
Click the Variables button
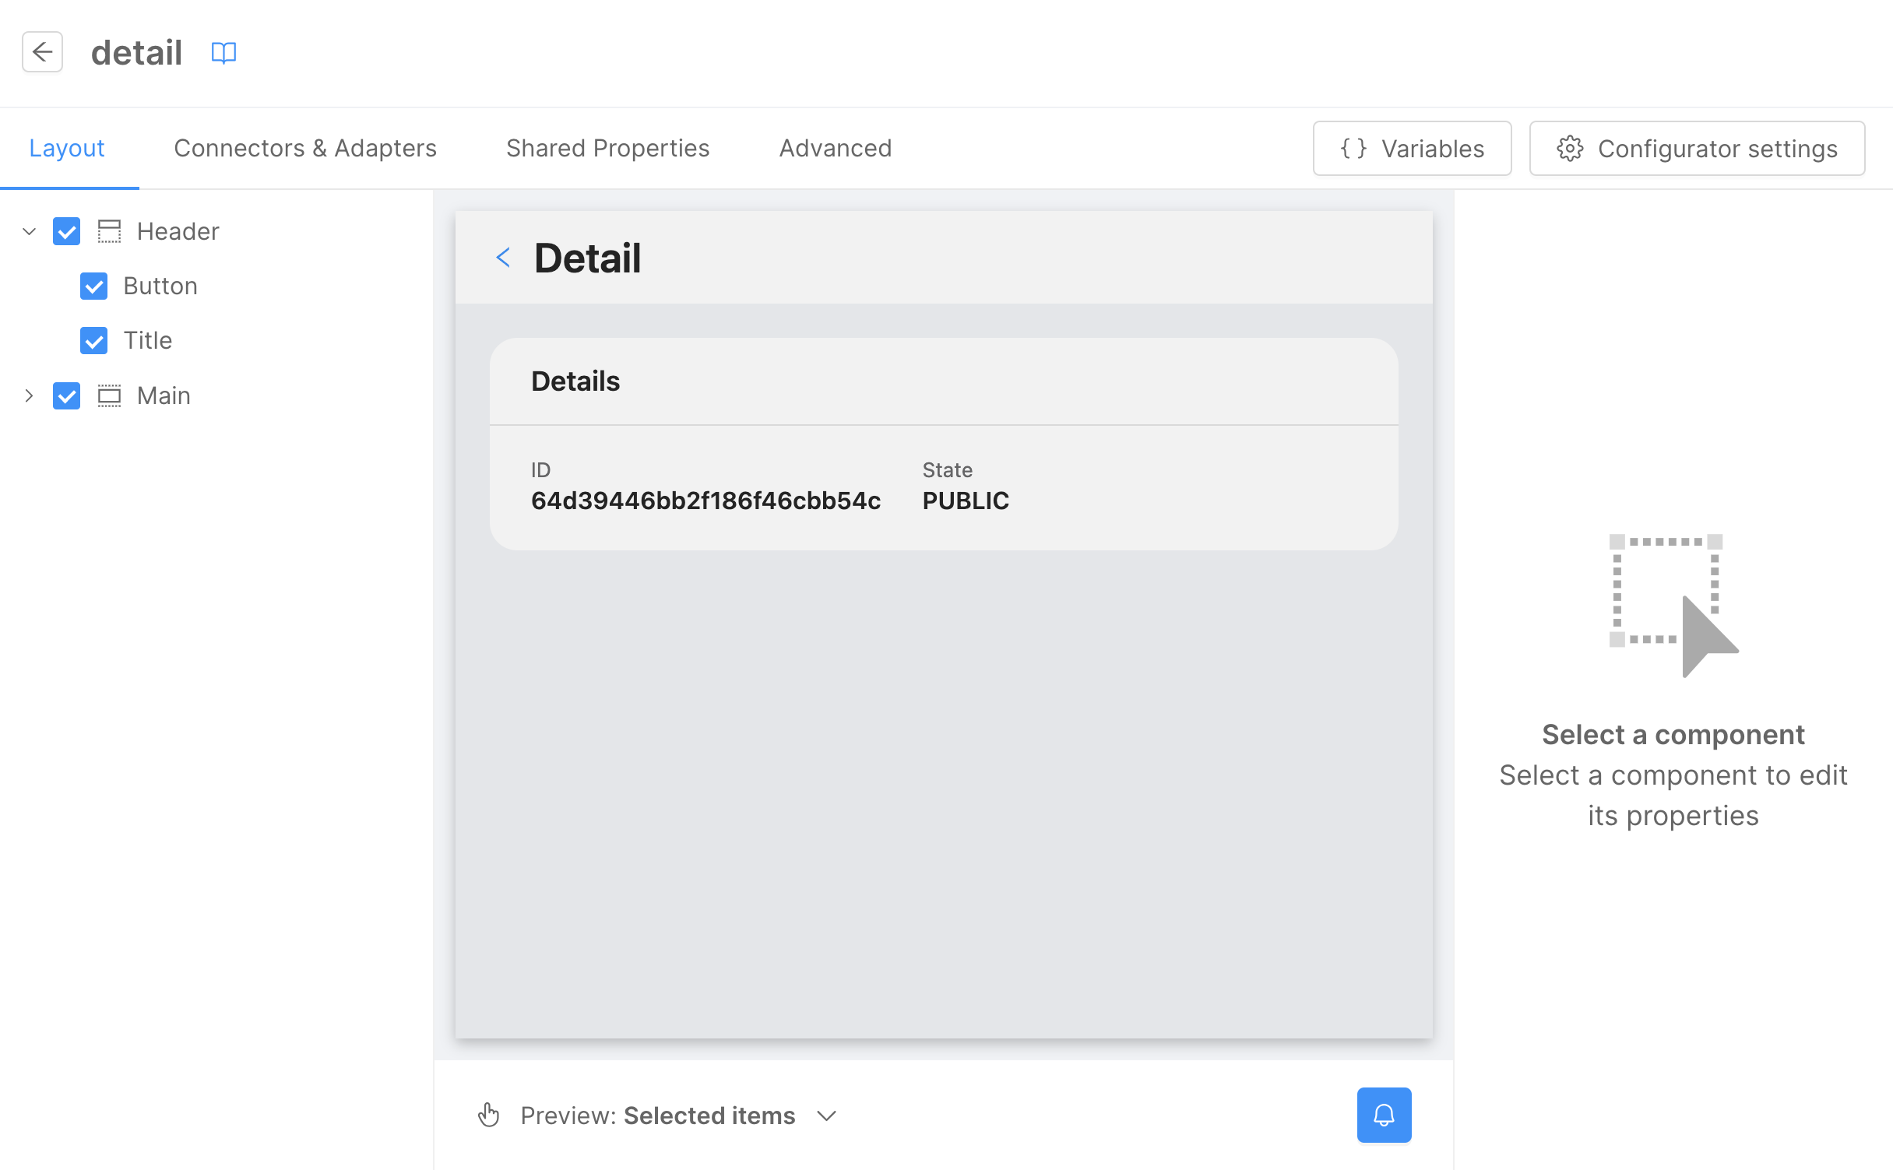pos(1411,148)
